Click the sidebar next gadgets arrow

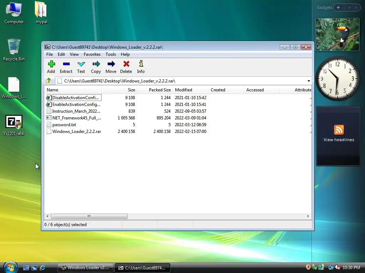(356, 7)
